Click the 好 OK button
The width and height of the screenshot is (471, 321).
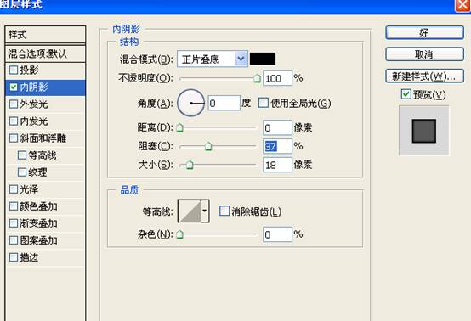pos(424,32)
